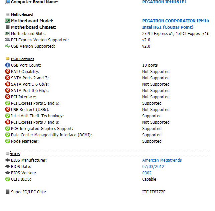This screenshot has height=211, width=215.
Task: Select the Motherboard Chipset label
Action: 33,27
